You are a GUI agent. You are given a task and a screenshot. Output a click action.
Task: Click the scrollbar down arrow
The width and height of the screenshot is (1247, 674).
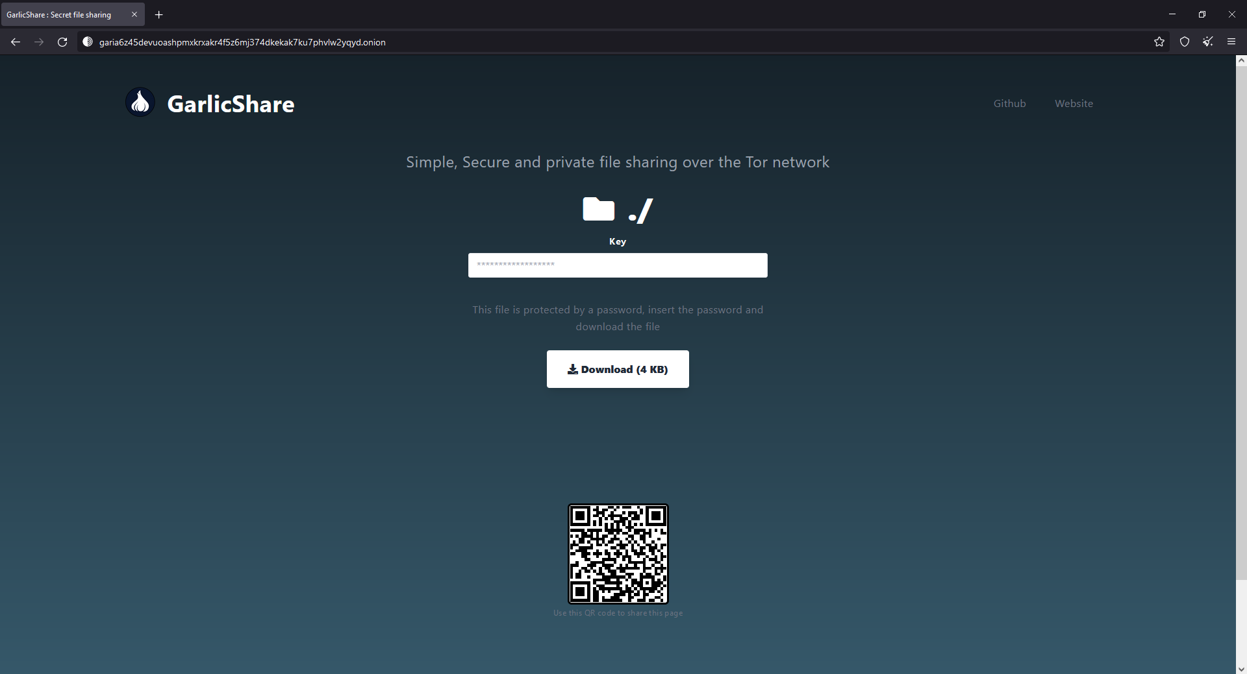click(1241, 668)
